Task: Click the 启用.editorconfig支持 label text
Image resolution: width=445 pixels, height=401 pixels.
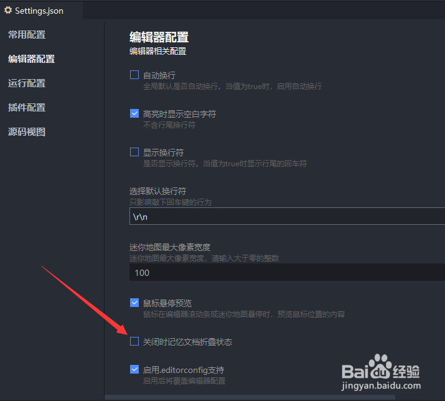Action: (184, 370)
